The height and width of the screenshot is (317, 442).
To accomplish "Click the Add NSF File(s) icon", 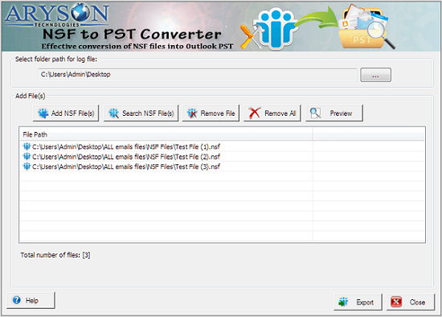I will pyautogui.click(x=43, y=113).
